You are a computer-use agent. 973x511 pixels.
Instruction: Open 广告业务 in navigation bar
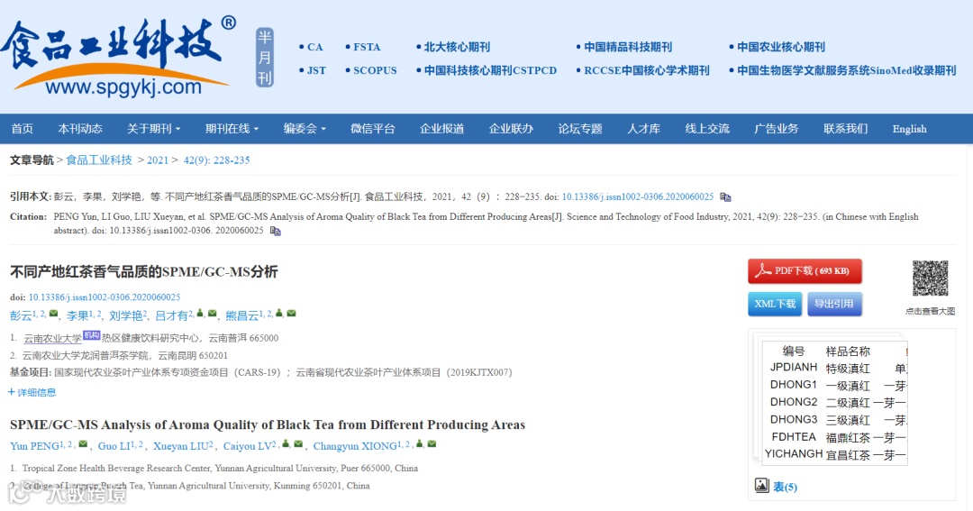point(777,129)
